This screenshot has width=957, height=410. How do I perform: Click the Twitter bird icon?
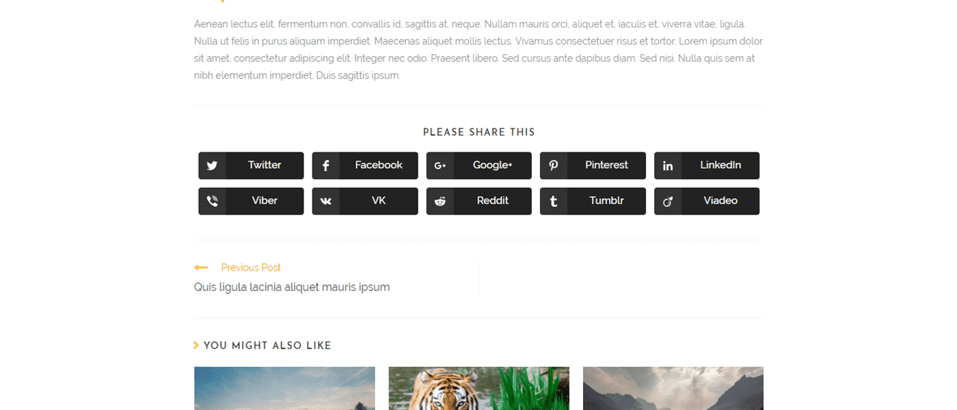click(x=212, y=165)
